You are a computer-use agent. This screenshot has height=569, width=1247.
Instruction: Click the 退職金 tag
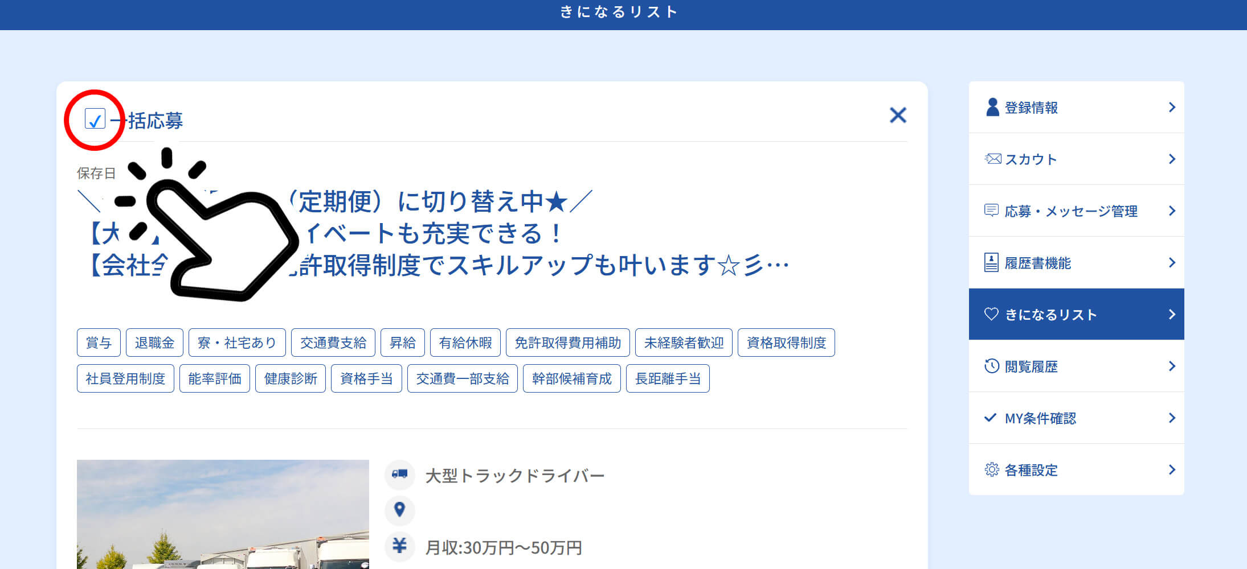[154, 343]
